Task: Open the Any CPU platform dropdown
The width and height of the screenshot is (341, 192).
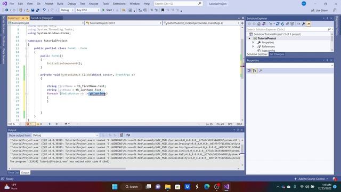Action: click(88, 10)
